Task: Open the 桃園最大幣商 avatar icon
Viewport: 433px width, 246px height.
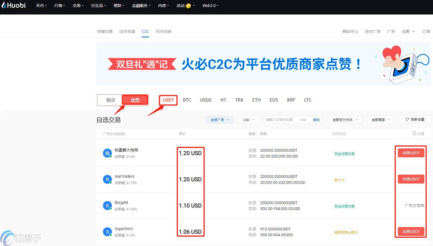Action: (107, 153)
